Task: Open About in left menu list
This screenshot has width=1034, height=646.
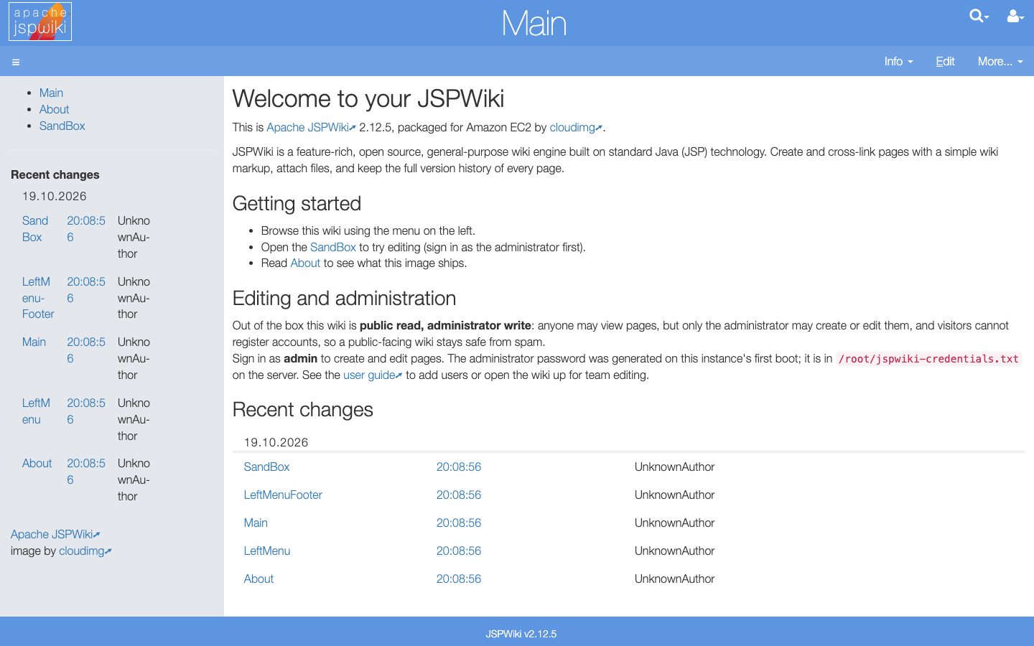Action: [54, 109]
